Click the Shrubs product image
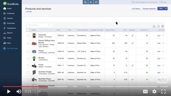 click(34, 59)
